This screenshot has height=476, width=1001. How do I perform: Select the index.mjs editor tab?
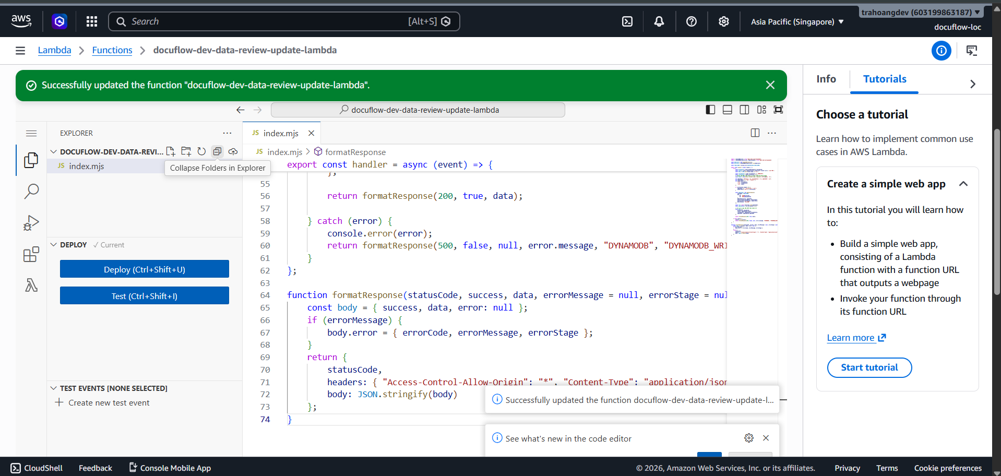coord(282,133)
